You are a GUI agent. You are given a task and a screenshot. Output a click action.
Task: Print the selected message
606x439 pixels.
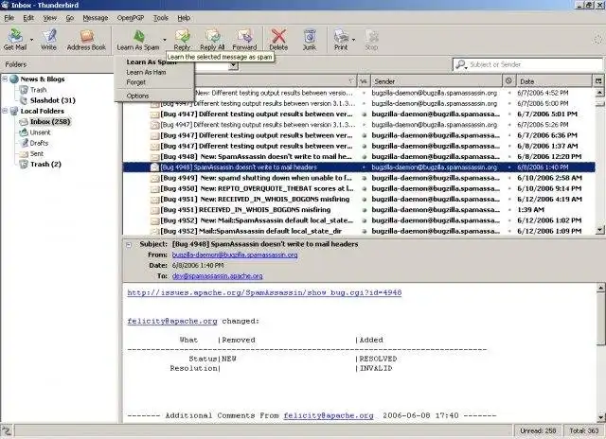(x=341, y=40)
